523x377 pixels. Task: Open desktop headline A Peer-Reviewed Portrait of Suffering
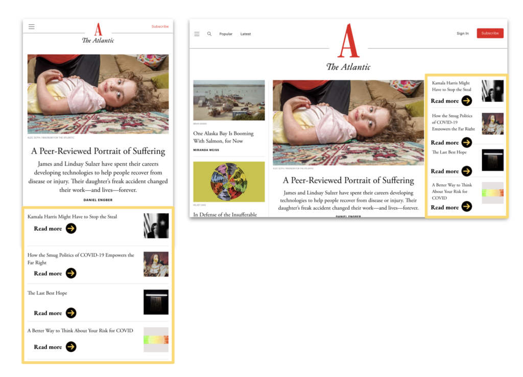[348, 181]
